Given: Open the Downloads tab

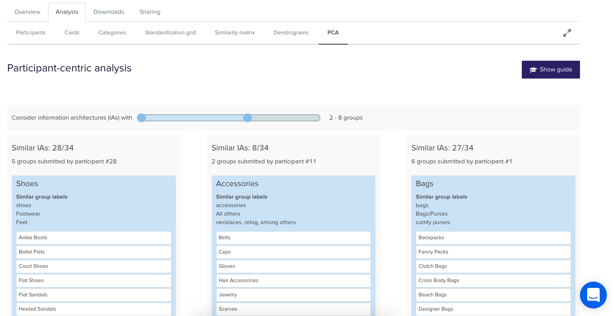Looking at the screenshot, I should (x=109, y=12).
